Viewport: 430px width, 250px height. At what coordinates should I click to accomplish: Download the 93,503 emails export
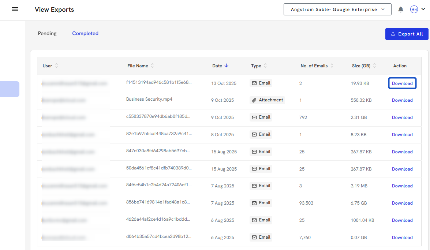click(402, 203)
